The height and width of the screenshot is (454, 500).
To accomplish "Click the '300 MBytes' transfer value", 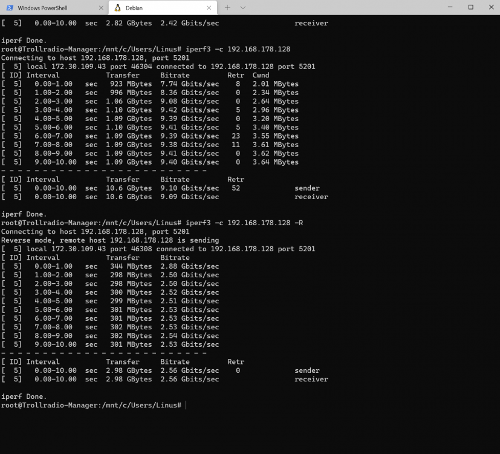I will click(131, 292).
